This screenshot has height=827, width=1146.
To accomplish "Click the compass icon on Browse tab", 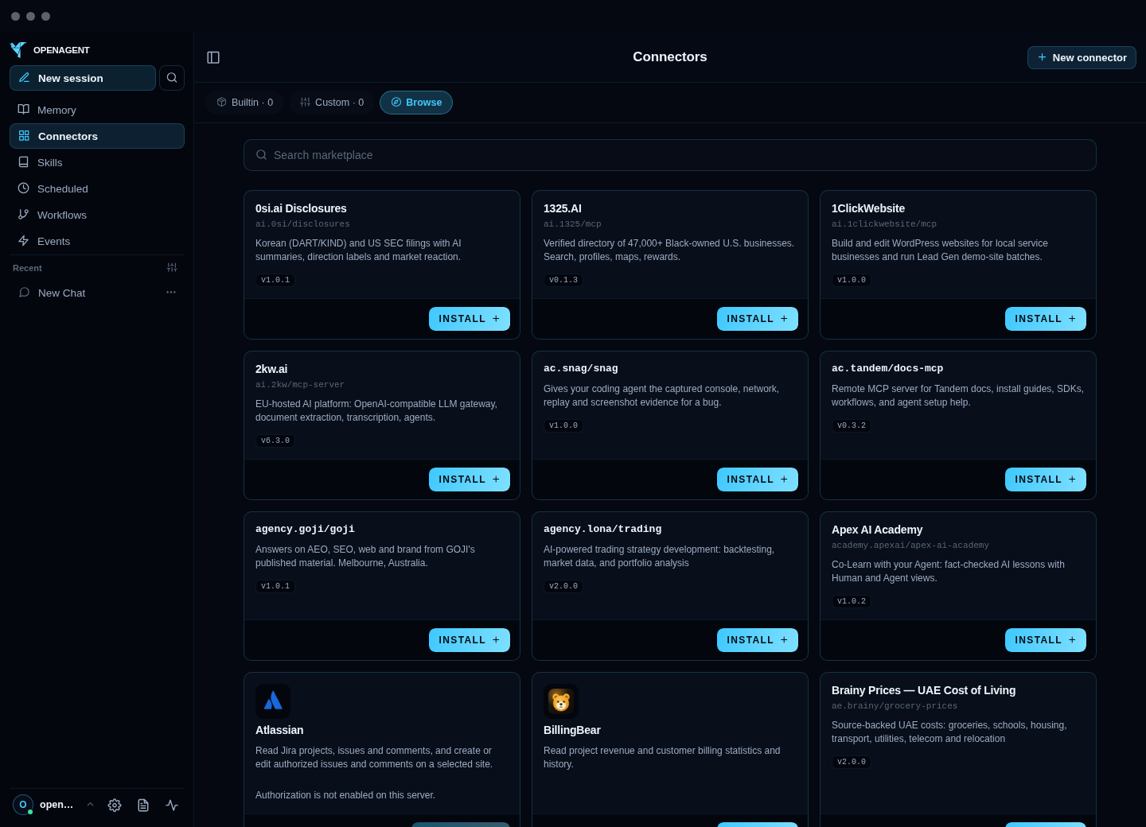I will point(396,102).
